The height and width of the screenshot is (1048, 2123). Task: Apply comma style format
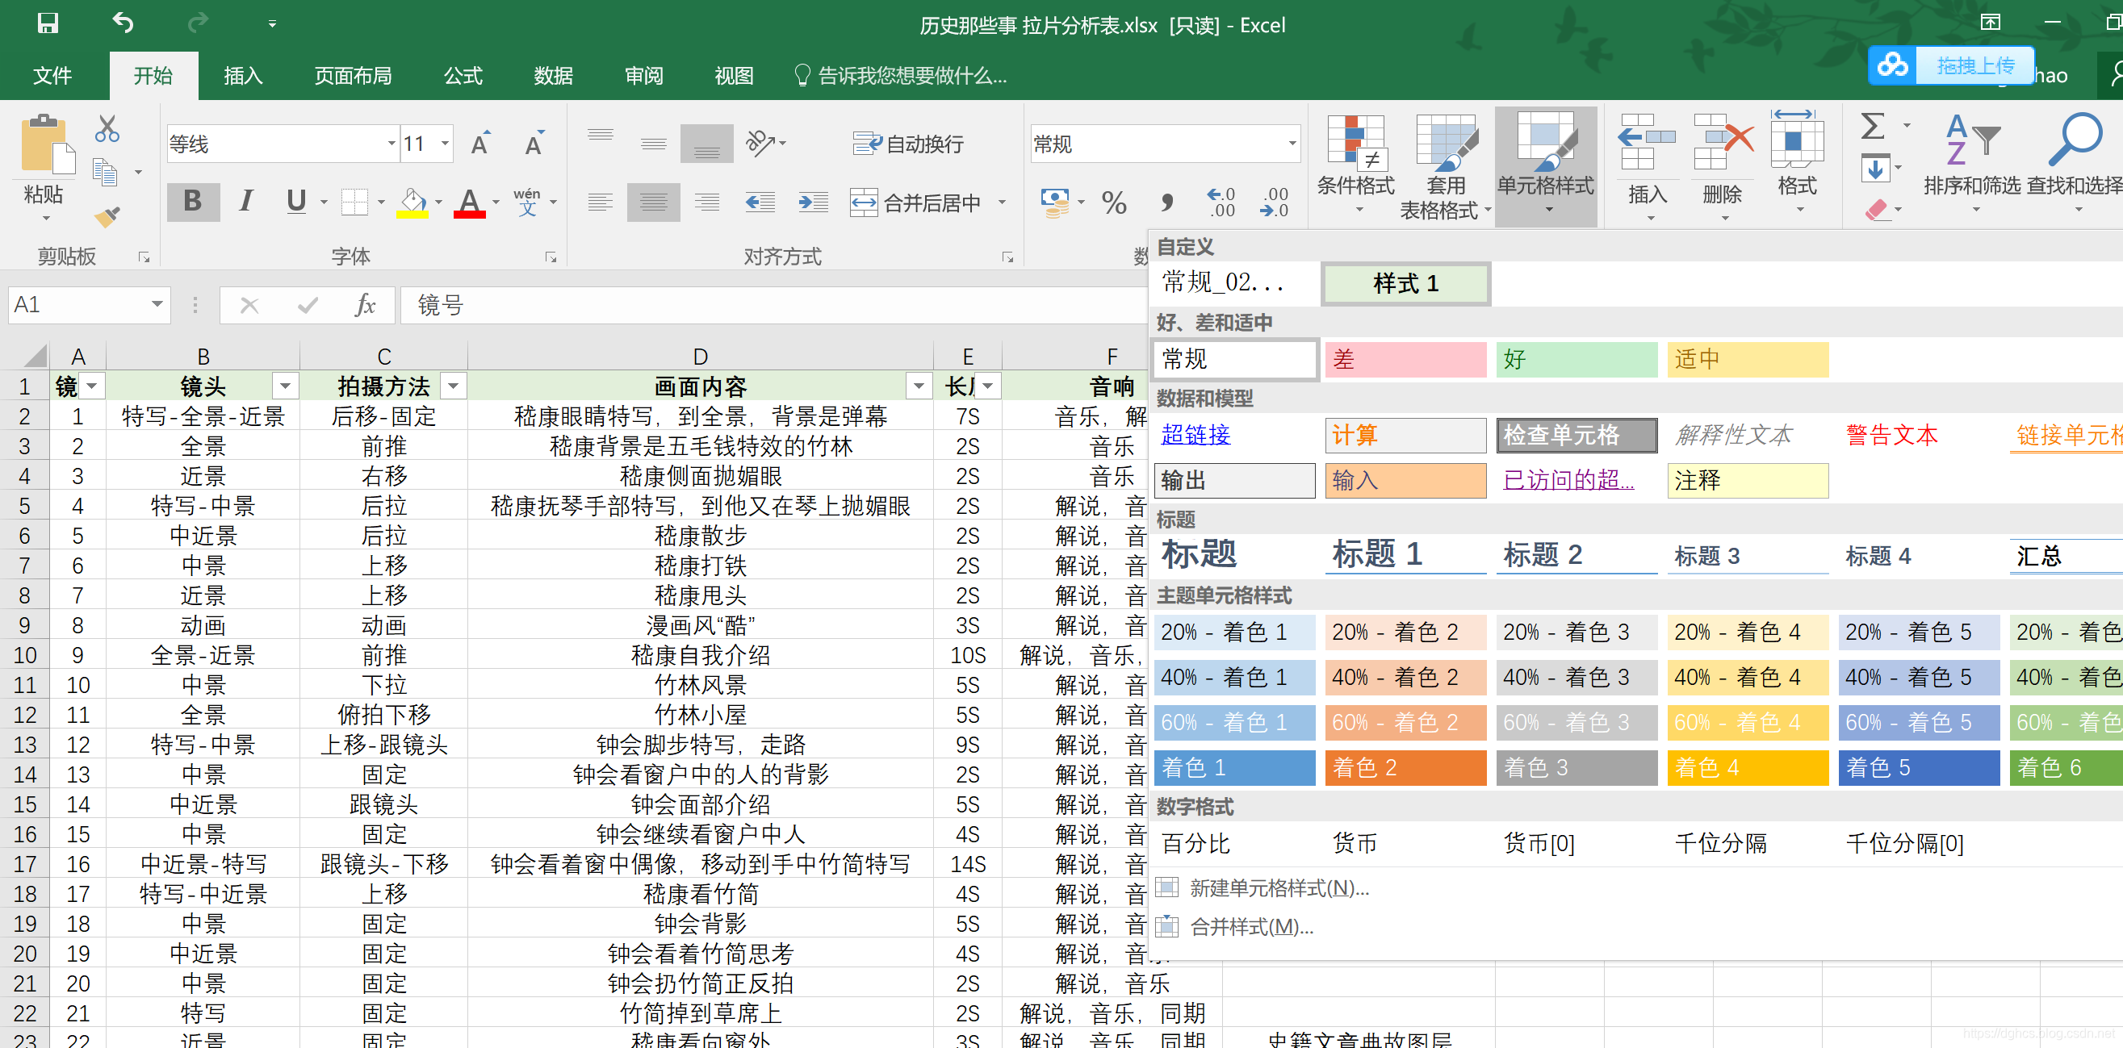point(1166,202)
